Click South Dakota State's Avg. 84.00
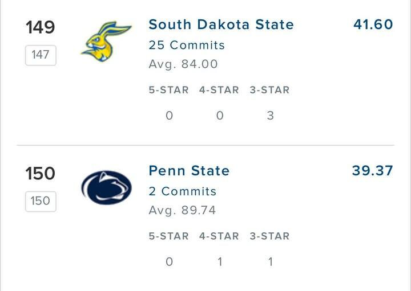Screen dimensions: 411x291 coord(183,64)
